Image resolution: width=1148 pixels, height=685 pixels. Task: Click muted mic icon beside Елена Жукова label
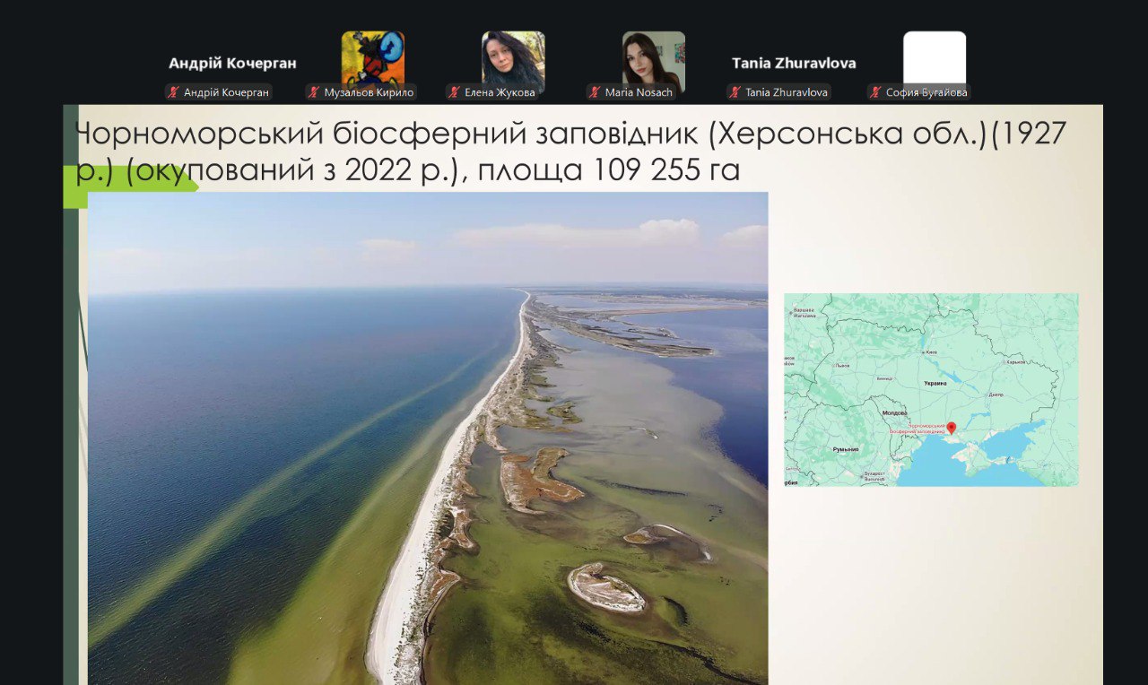(x=455, y=92)
